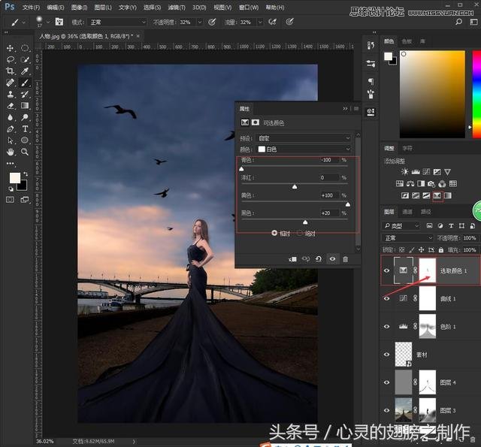Open the 颜色 dropdown showing 白色
Viewport: 481px width, 447px height.
[304, 150]
